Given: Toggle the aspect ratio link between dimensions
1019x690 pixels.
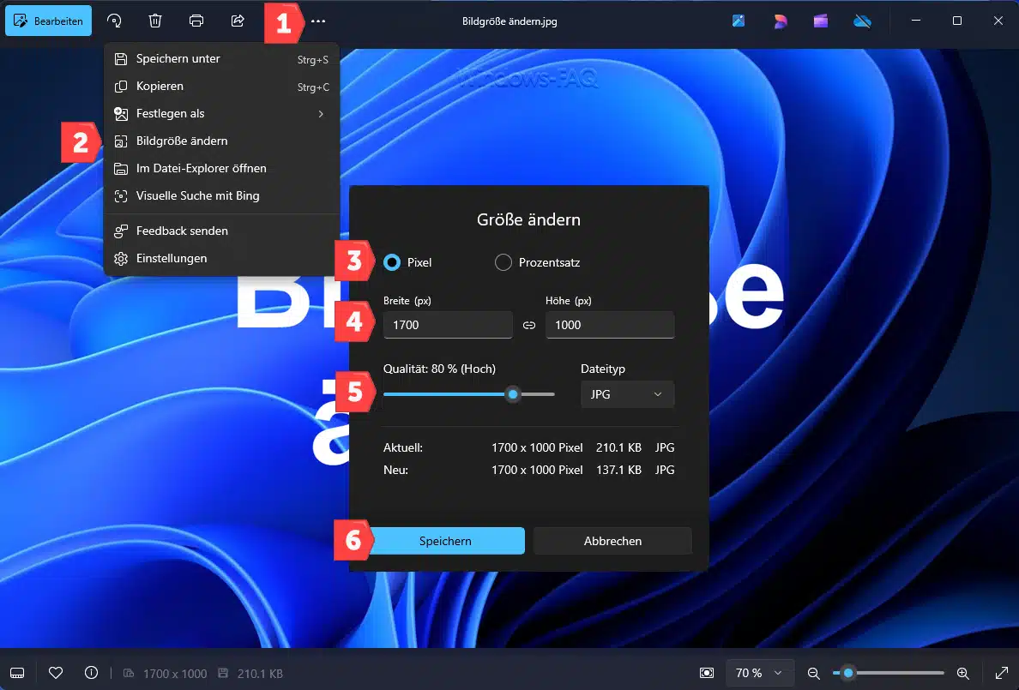Looking at the screenshot, I should pyautogui.click(x=529, y=326).
